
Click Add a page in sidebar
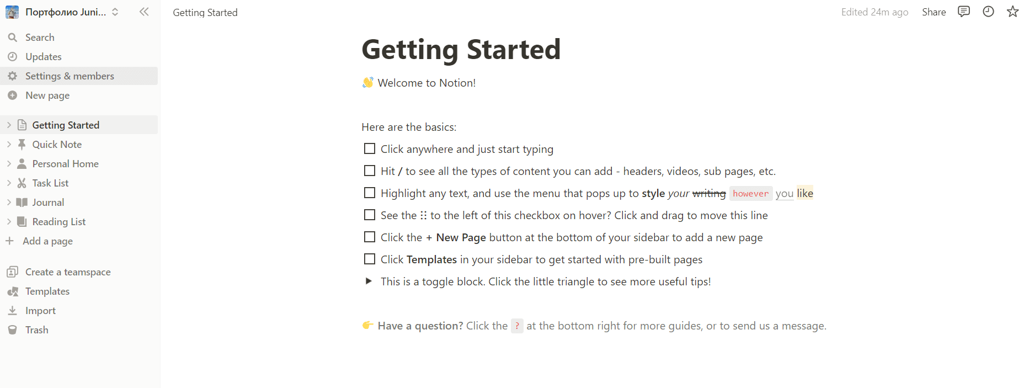[47, 241]
